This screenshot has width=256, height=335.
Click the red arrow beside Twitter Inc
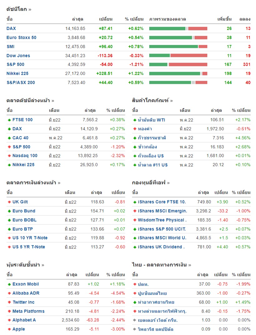point(9,302)
